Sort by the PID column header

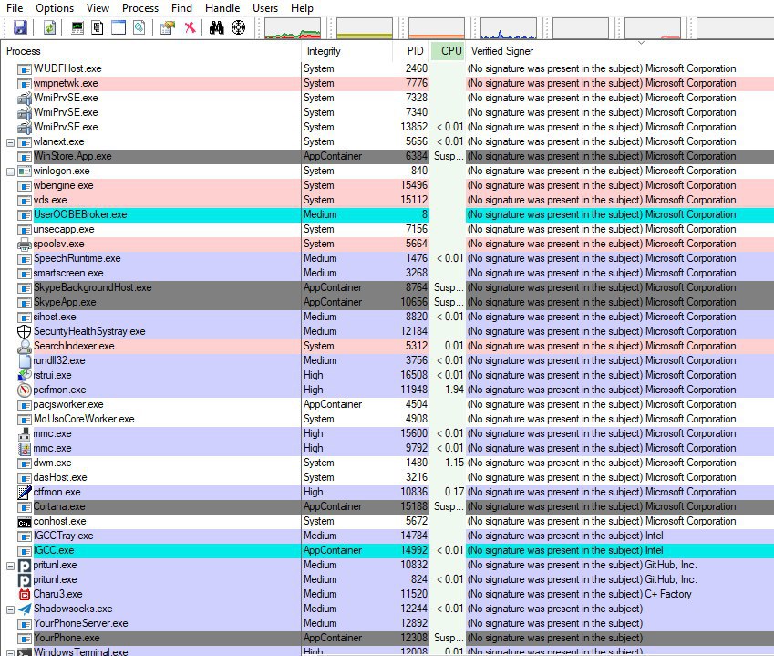[410, 51]
